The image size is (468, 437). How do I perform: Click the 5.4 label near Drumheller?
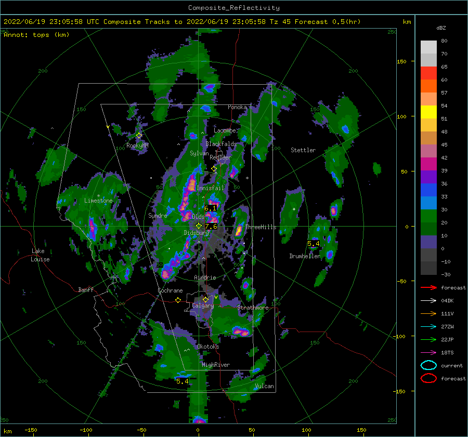[314, 244]
